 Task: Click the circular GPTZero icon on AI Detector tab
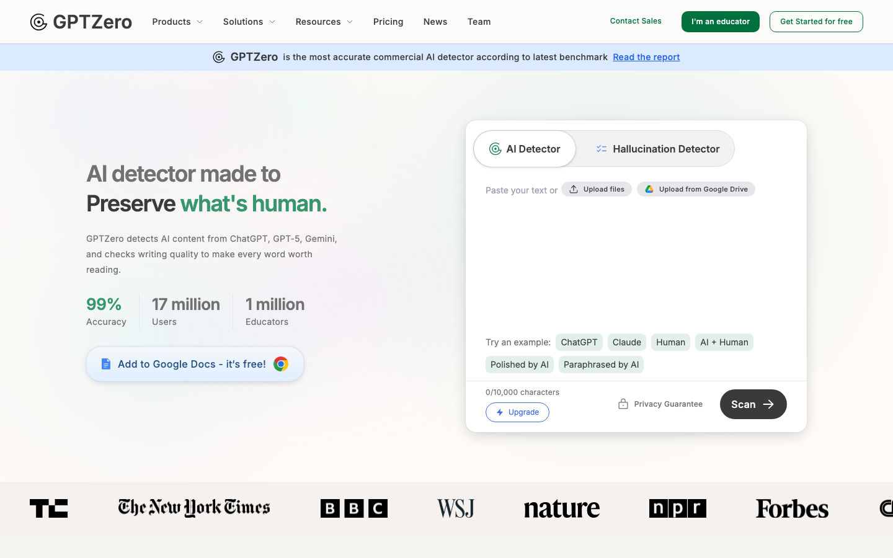click(x=494, y=149)
